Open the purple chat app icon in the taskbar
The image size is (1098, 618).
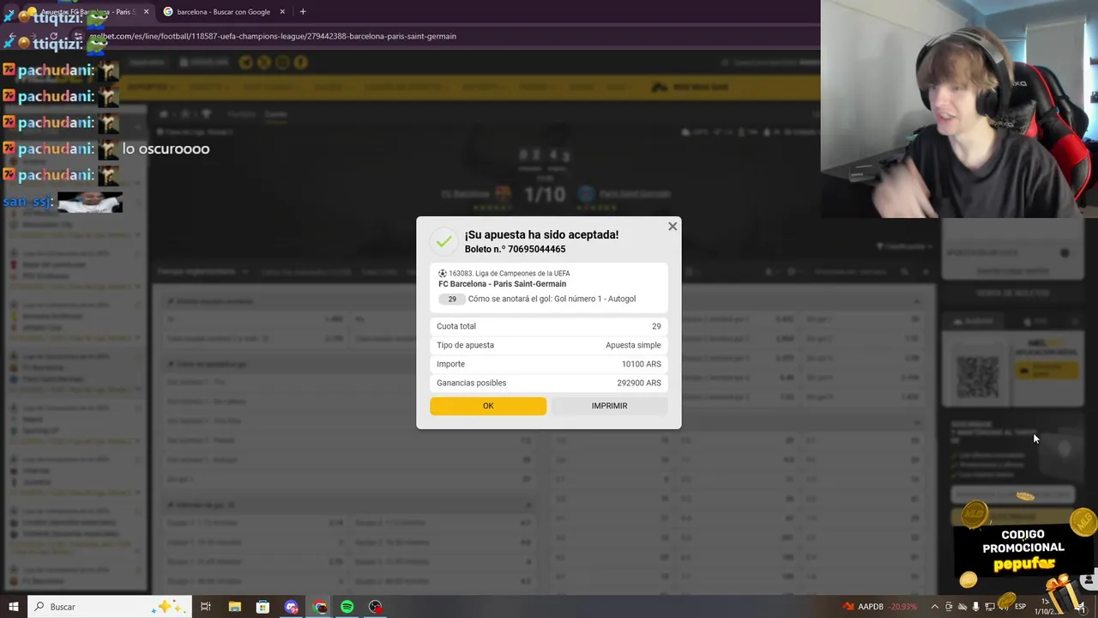[x=292, y=607]
